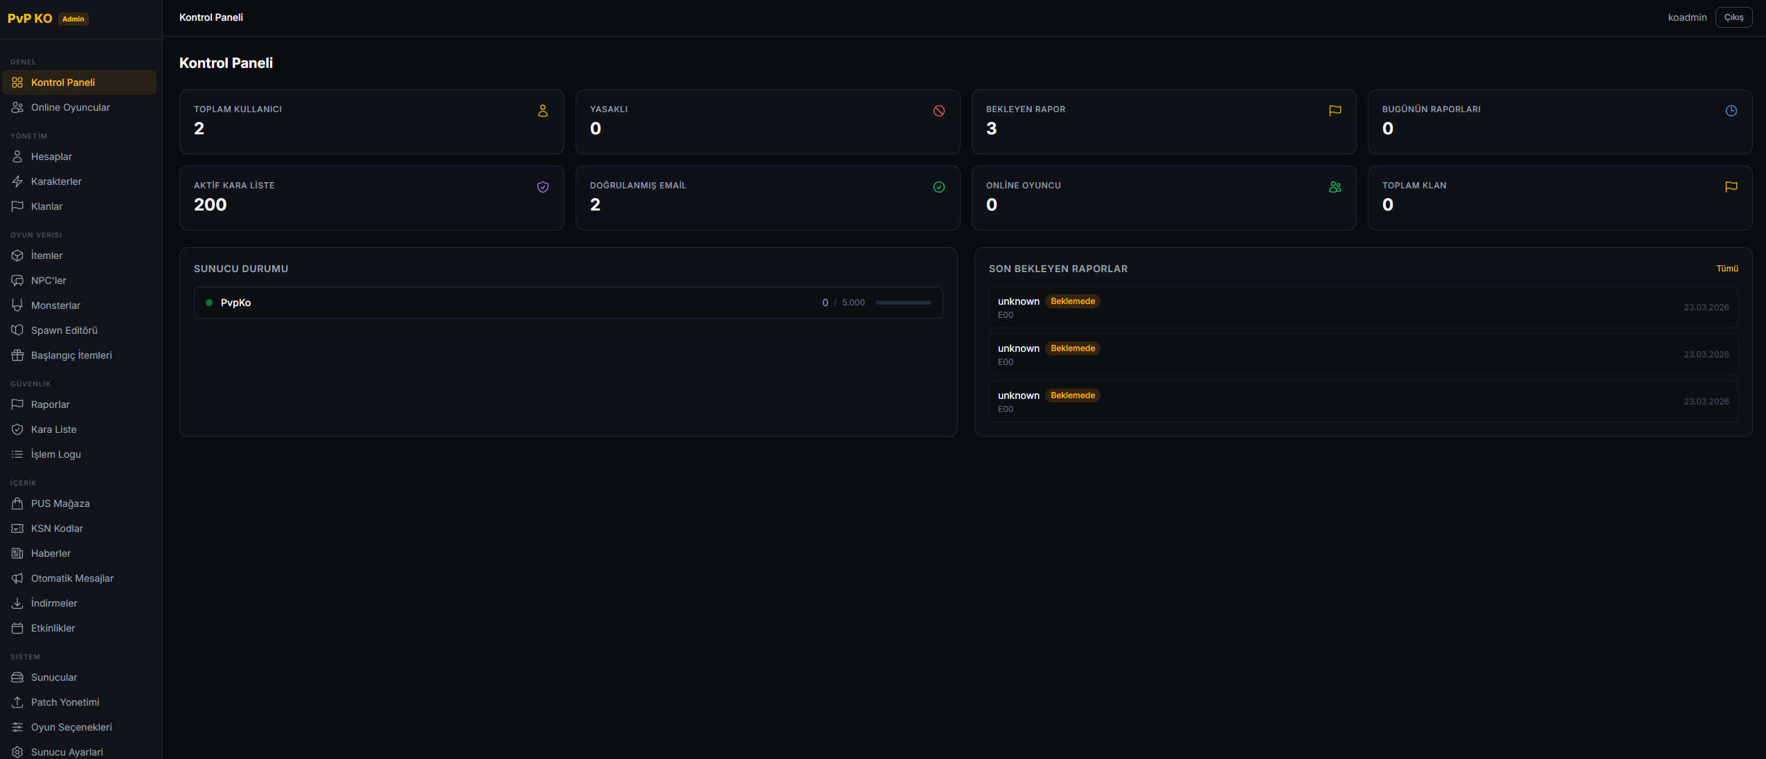Click the Bugünün Raporları clock icon
Viewport: 1766px width, 759px height.
[x=1731, y=111]
